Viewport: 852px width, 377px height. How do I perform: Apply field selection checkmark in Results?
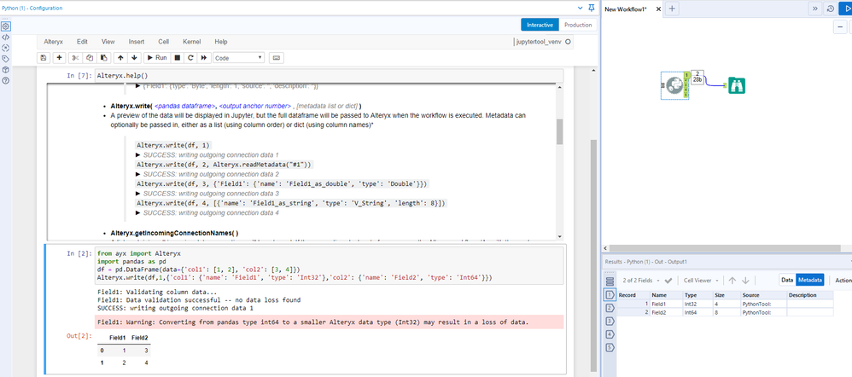pyautogui.click(x=668, y=281)
